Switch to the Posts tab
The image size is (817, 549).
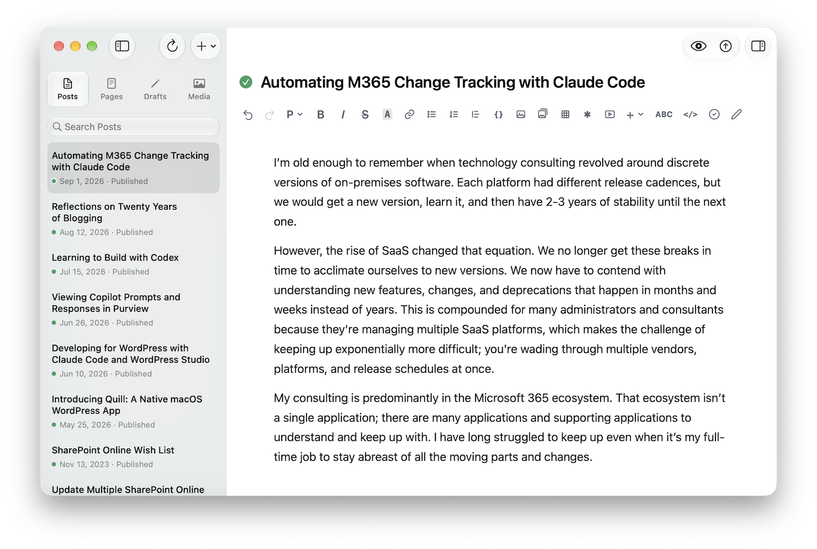(x=68, y=89)
